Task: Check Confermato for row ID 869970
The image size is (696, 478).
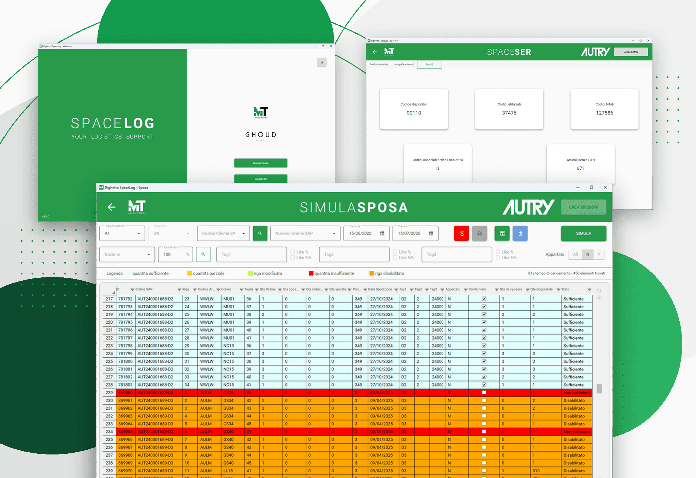Action: tap(484, 471)
